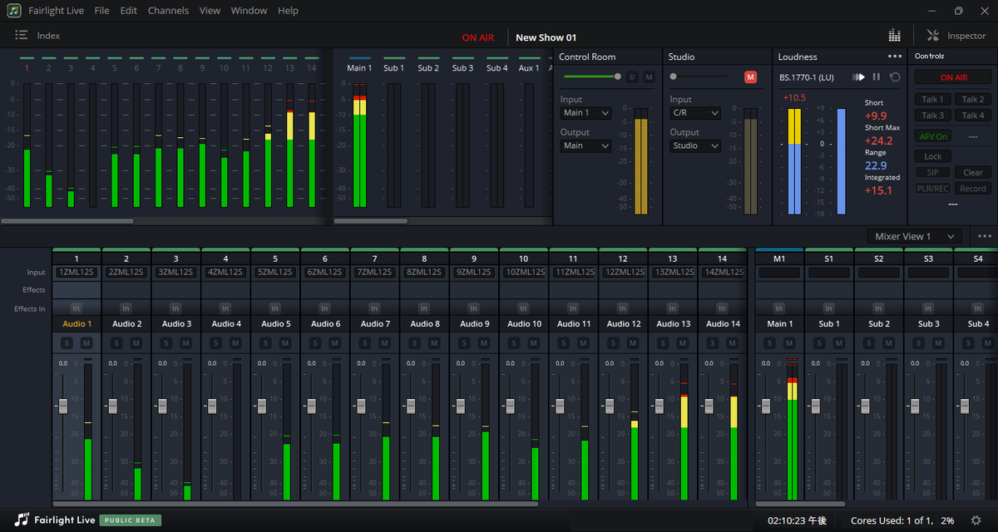Open Studio Output dropdown
Viewport: 998px width, 532px height.
pyautogui.click(x=695, y=145)
